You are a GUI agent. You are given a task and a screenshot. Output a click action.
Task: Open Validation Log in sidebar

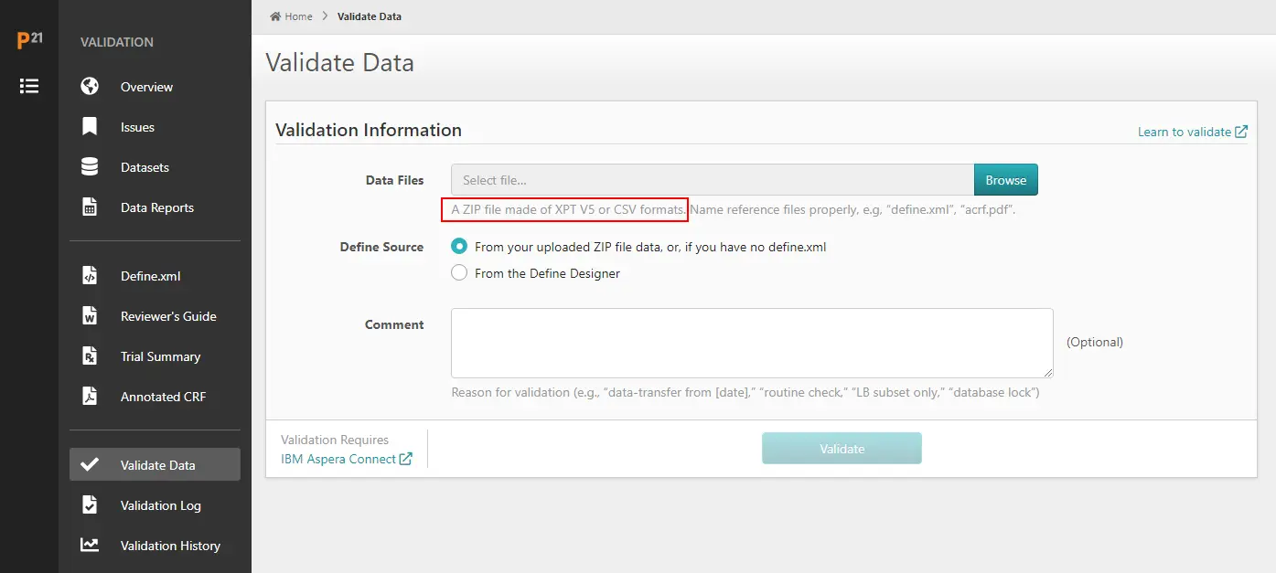pos(160,505)
